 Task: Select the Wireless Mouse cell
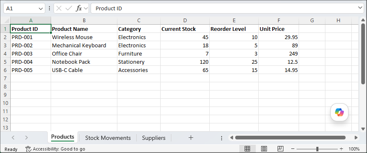pos(84,37)
